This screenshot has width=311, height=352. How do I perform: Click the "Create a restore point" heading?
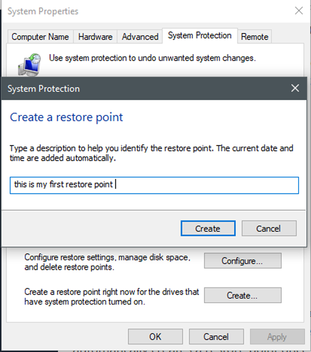(x=67, y=117)
